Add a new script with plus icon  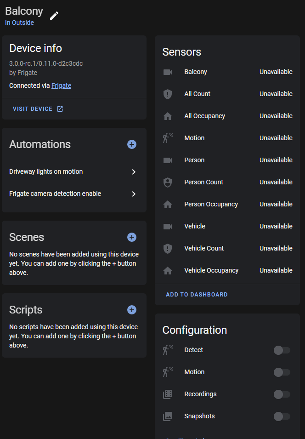click(132, 310)
